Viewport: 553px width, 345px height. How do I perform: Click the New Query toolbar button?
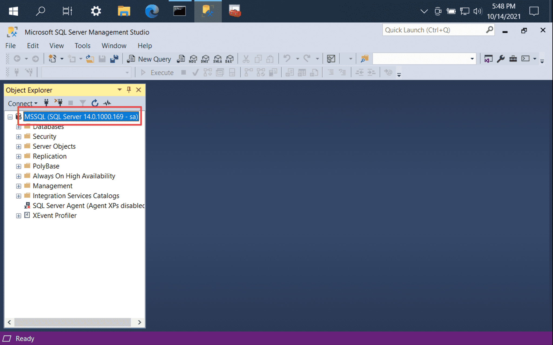pyautogui.click(x=149, y=59)
